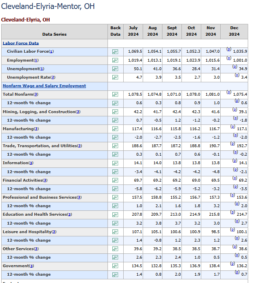Viewport: 253px width, 283px height.
Task: Open Nonfarm Wage and Salary Employment link
Action: [44, 86]
